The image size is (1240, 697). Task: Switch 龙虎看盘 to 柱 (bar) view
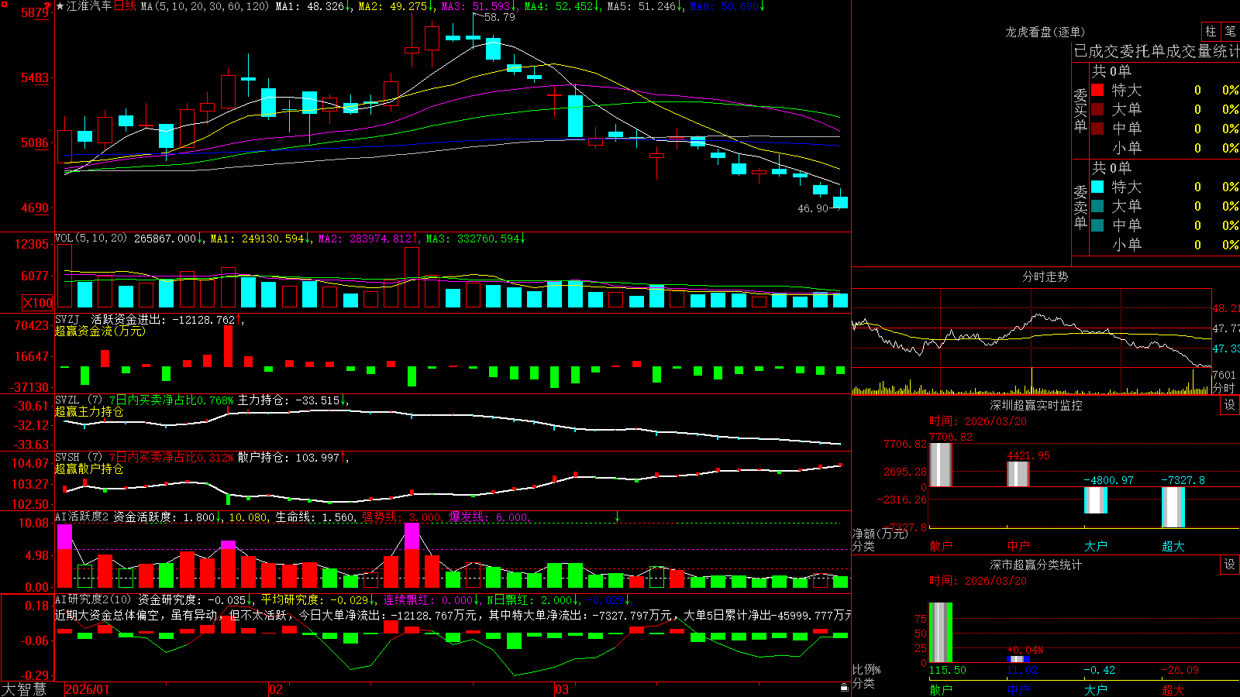[x=1211, y=31]
